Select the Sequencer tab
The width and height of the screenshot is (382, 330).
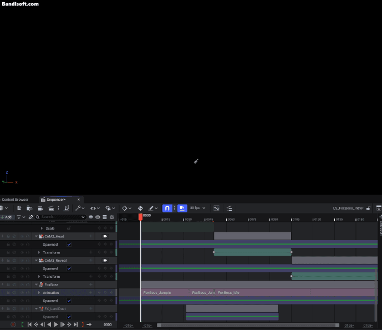pyautogui.click(x=56, y=199)
